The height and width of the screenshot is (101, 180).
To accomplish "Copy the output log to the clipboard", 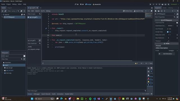I will coord(151,68).
